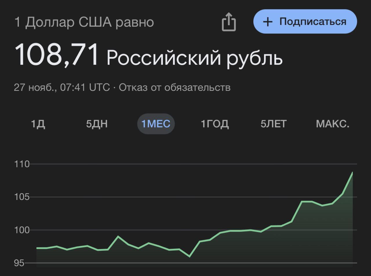Viewport: 371px width, 276px height.
Task: Click the 108,71 exchange rate value
Action: click(x=57, y=55)
